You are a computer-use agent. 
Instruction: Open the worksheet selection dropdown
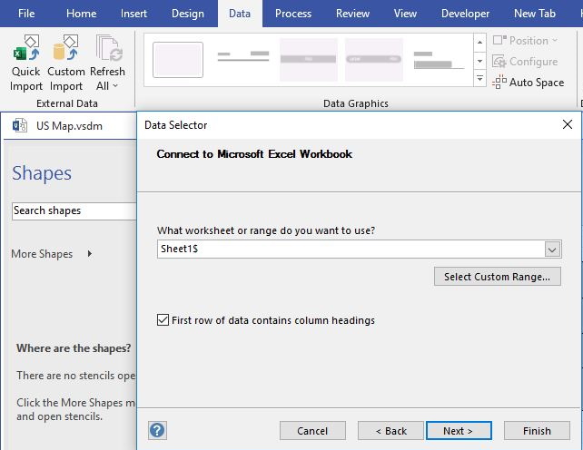point(552,249)
